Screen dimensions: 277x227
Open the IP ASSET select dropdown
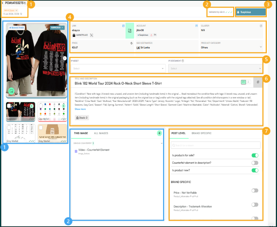click(x=118, y=68)
